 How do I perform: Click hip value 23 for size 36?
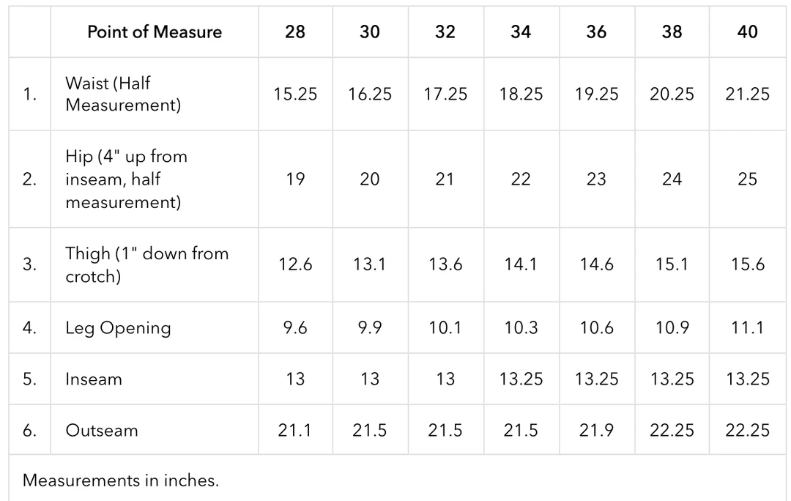coord(596,179)
